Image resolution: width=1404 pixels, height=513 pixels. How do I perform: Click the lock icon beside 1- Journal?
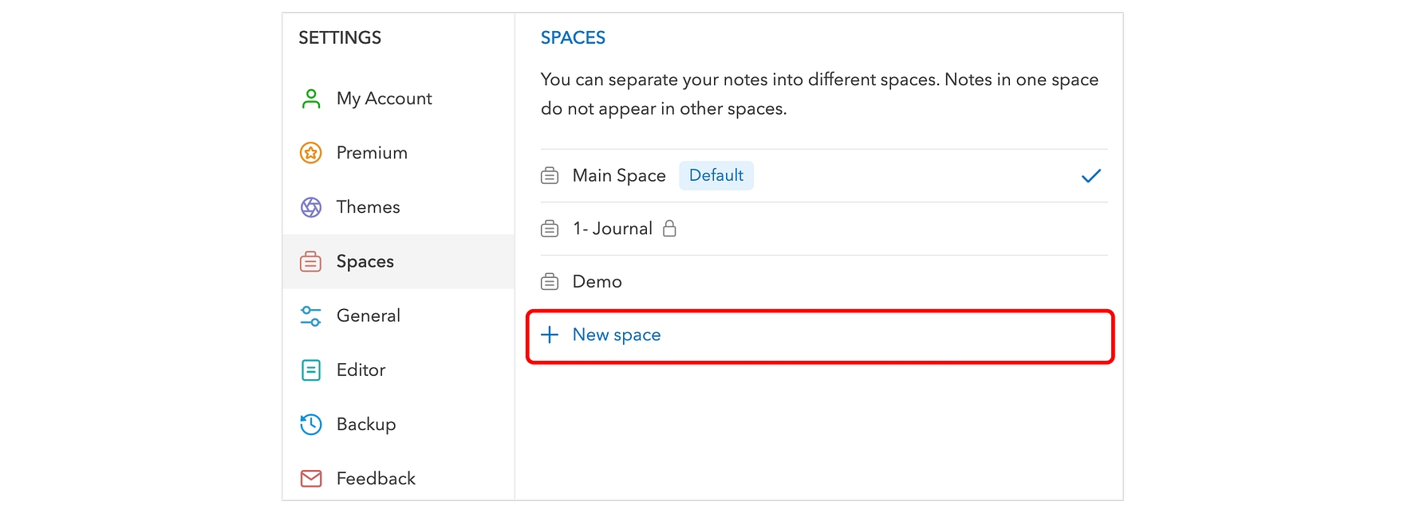coord(670,229)
